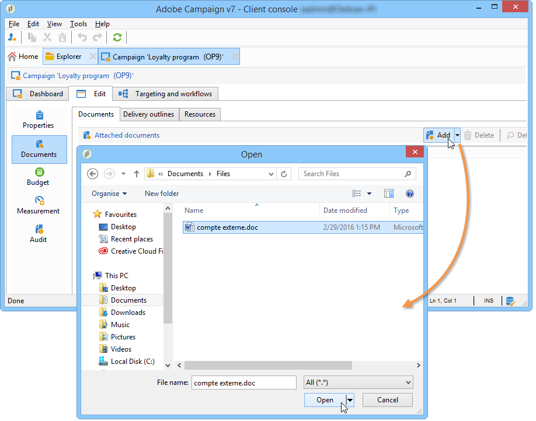Image resolution: width=536 pixels, height=421 pixels.
Task: Click the connect user icon in toolbar
Action: pyautogui.click(x=12, y=37)
